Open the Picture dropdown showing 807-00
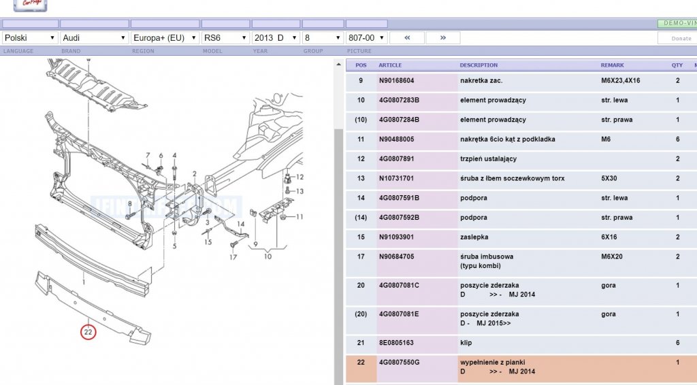 click(366, 37)
